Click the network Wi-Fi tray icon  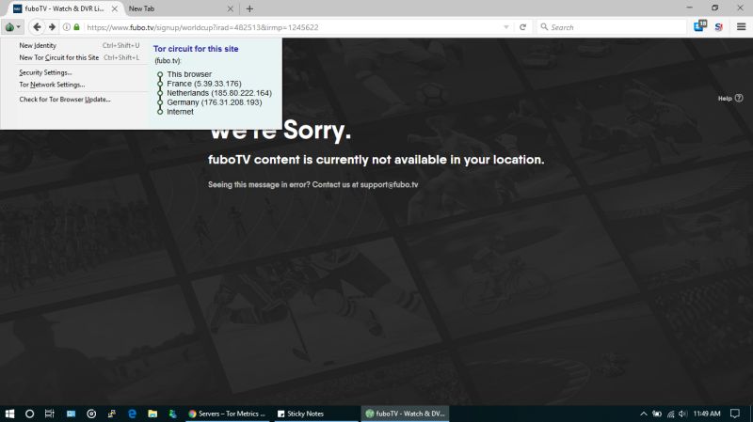click(670, 414)
